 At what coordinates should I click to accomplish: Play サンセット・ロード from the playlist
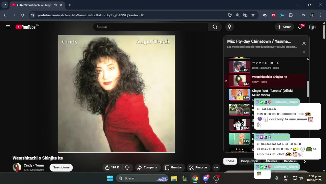tap(265, 67)
